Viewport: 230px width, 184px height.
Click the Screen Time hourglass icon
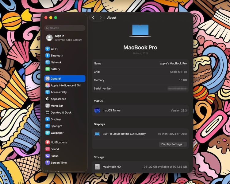47,162
